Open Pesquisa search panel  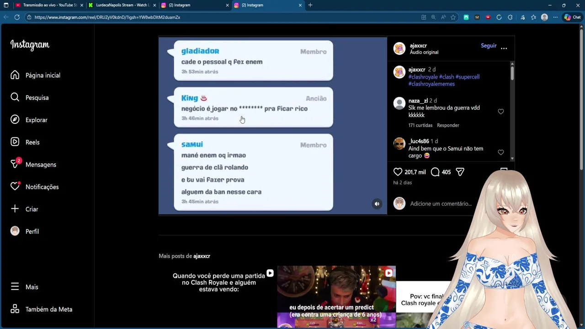pyautogui.click(x=37, y=98)
